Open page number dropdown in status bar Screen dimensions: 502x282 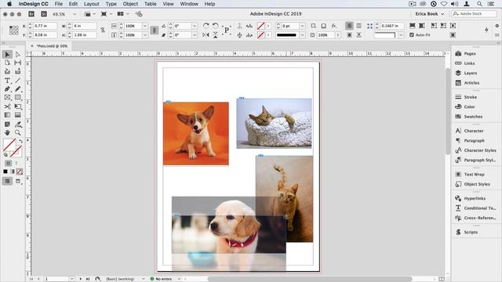71,279
